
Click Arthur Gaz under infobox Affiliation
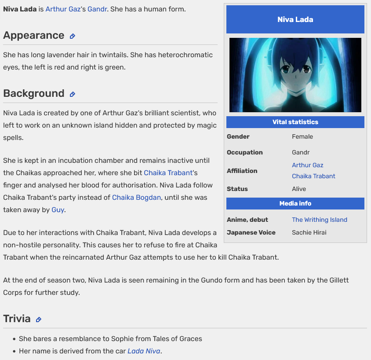tap(307, 165)
